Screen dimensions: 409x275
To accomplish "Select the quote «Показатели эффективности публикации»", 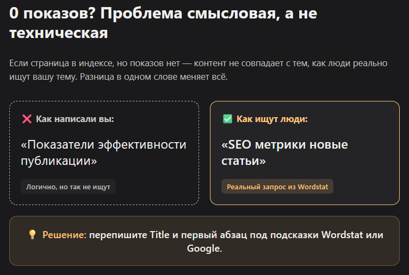I will point(103,152).
